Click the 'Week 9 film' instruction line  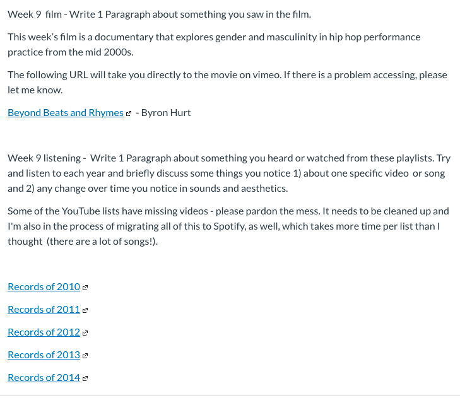pos(159,15)
